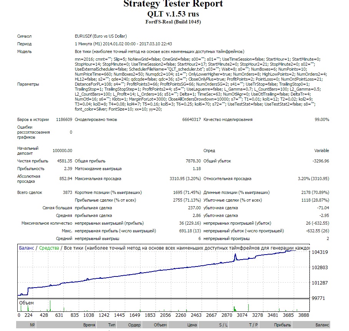Image resolution: width=349 pixels, height=331 pixels.
Task: Click net profit value '4581.35'
Action: [65, 161]
